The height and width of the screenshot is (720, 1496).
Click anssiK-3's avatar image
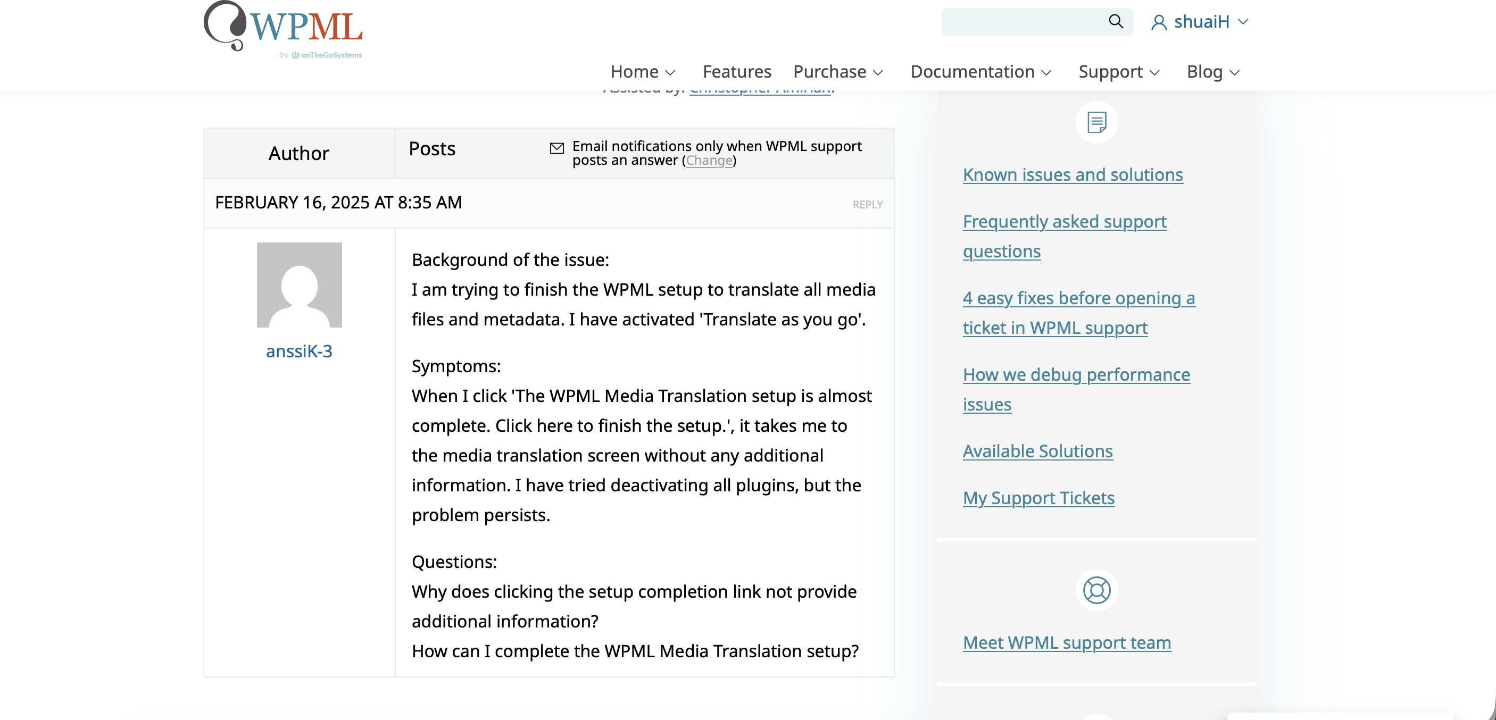(299, 284)
